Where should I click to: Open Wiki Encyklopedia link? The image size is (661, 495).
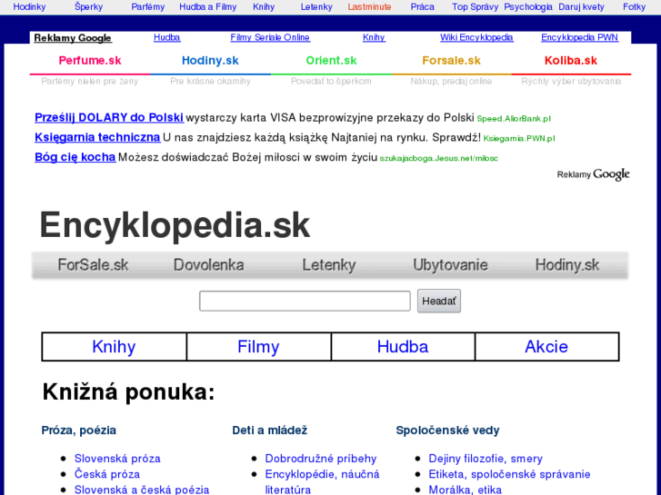point(476,37)
